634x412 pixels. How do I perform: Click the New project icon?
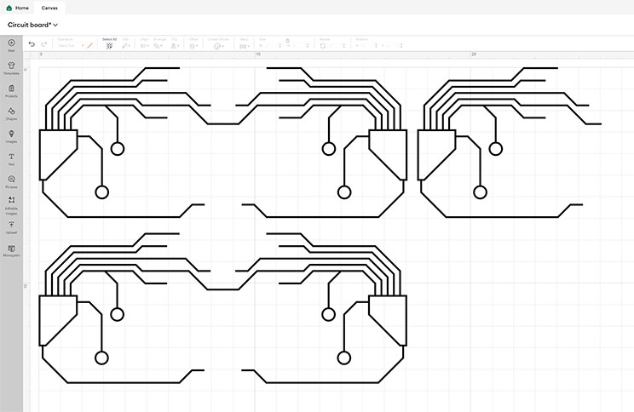point(11,44)
